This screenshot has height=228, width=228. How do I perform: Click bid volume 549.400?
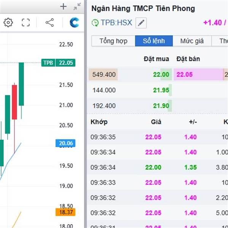pyautogui.click(x=104, y=74)
